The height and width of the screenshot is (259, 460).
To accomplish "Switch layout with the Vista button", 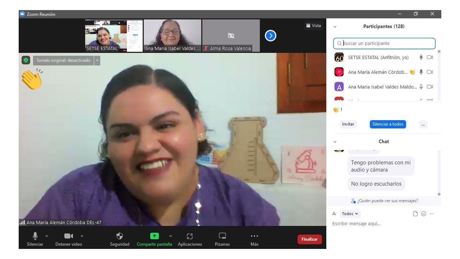I will tap(313, 26).
